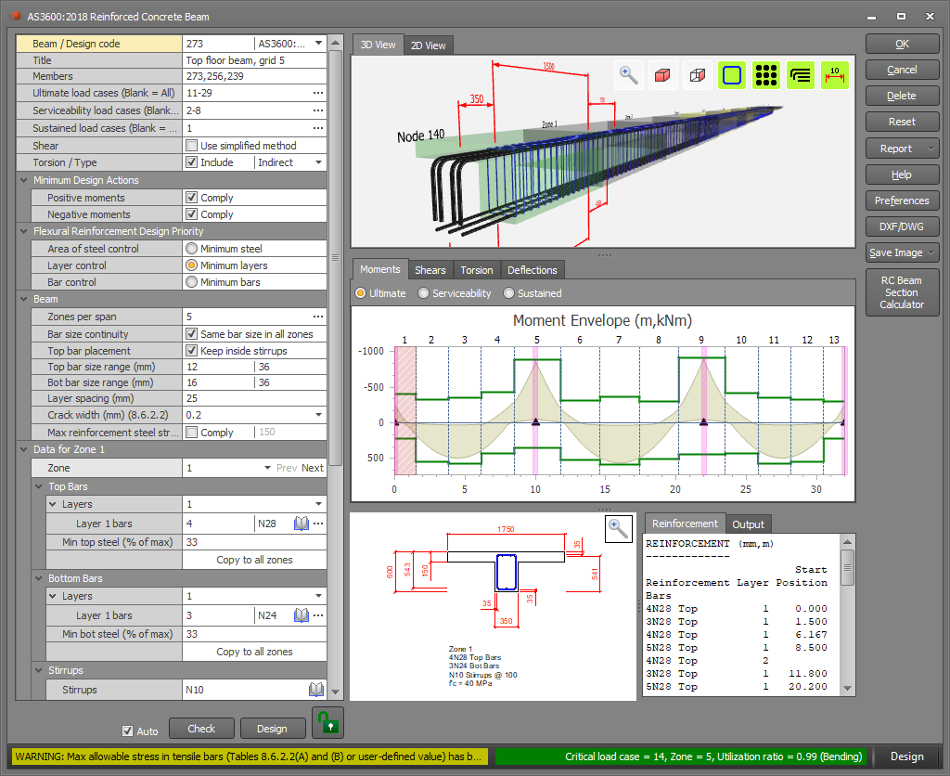Open RC Beam Section Calculator

tap(902, 292)
